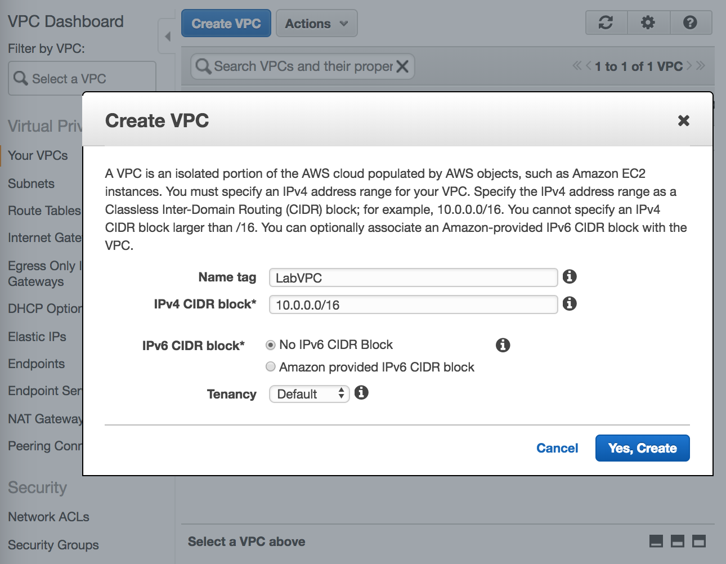This screenshot has height=564, width=726.
Task: Minimize the bottom details pane
Action: [x=656, y=541]
